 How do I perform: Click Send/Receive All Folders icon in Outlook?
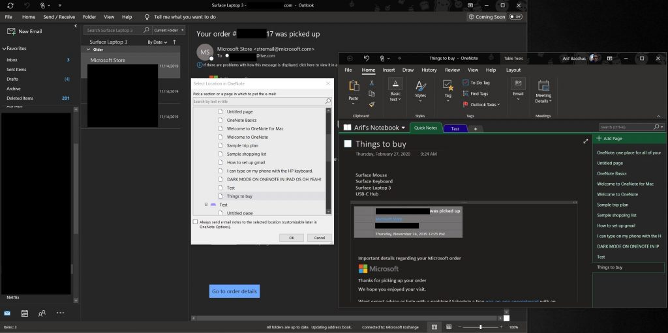pos(10,5)
